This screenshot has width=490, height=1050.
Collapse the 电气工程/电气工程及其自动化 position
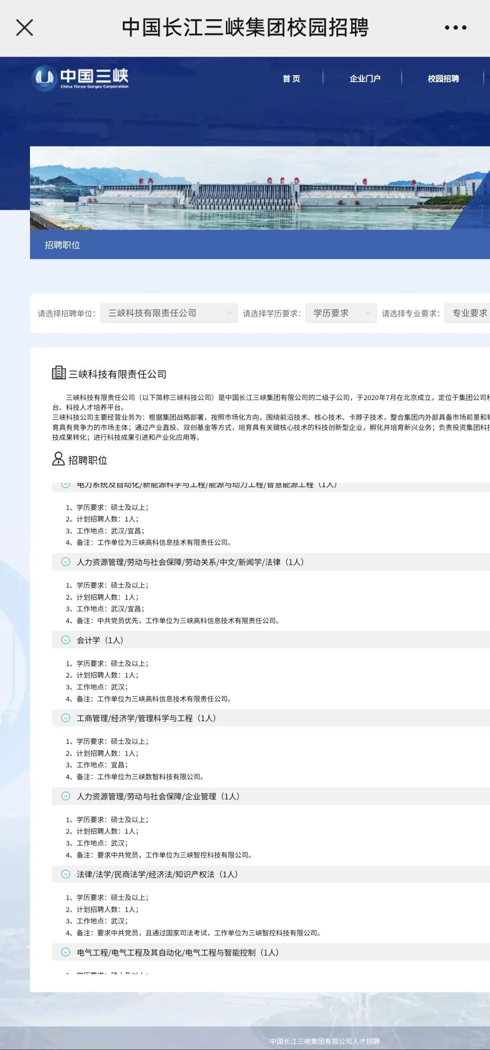coord(271,952)
